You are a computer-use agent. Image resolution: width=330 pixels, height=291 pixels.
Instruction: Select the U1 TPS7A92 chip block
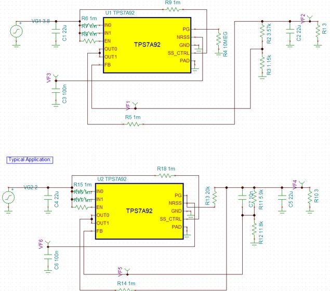[x=147, y=45]
